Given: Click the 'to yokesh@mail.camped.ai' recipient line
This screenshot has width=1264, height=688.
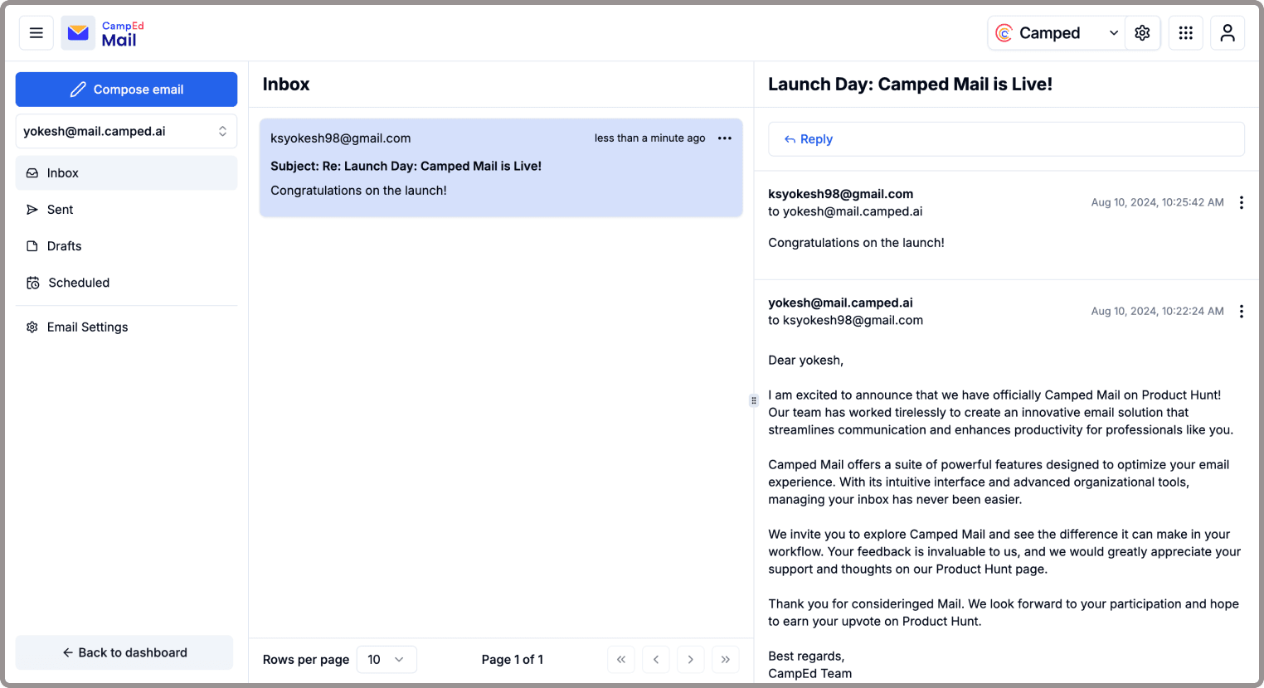Looking at the screenshot, I should pyautogui.click(x=845, y=211).
